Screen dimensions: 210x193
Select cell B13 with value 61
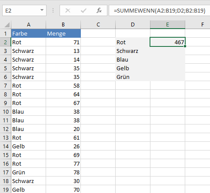click(63, 137)
